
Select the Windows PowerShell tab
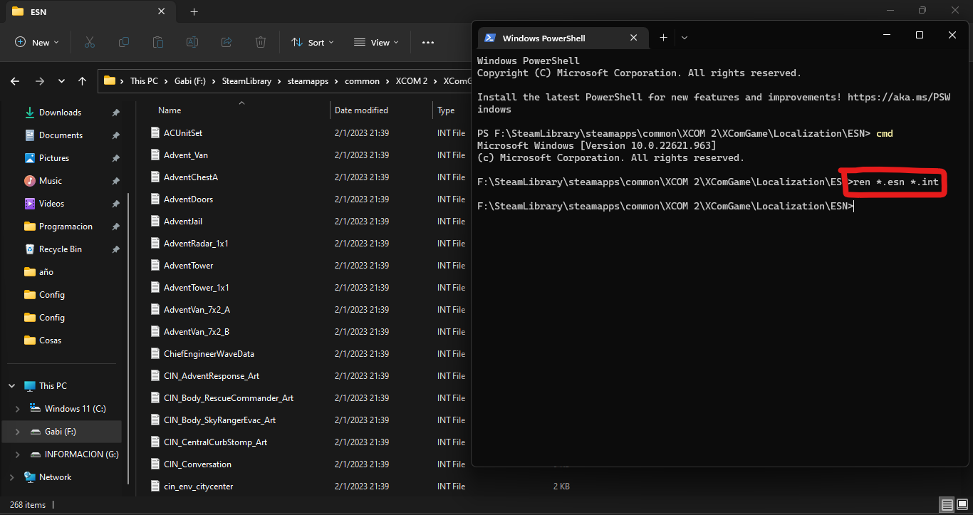point(563,38)
